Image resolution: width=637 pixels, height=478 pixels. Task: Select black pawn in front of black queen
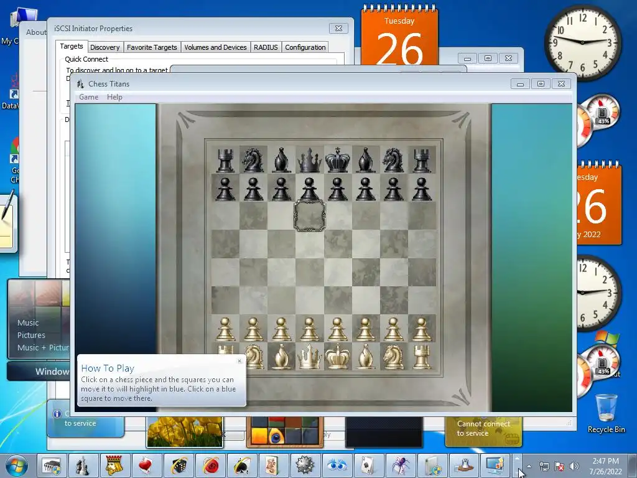[310, 189]
